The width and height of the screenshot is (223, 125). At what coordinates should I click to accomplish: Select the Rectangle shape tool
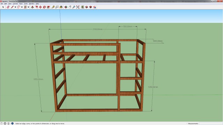point(25,7)
